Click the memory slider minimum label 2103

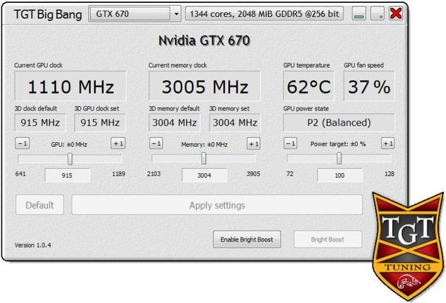coord(154,174)
